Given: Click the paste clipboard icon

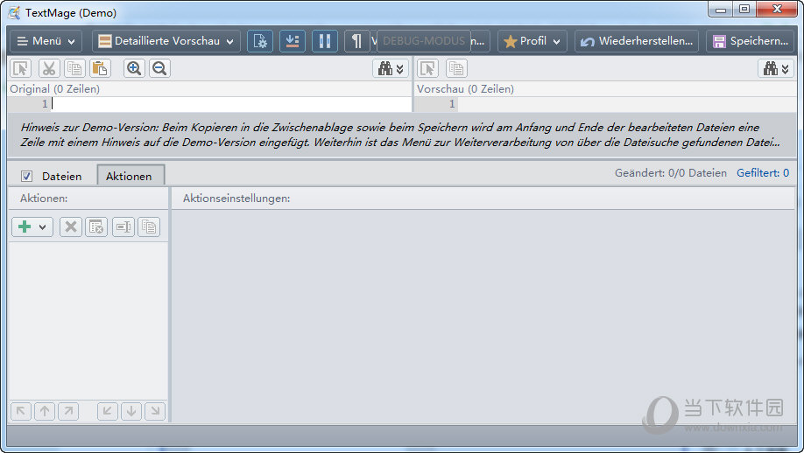Looking at the screenshot, I should pyautogui.click(x=100, y=68).
